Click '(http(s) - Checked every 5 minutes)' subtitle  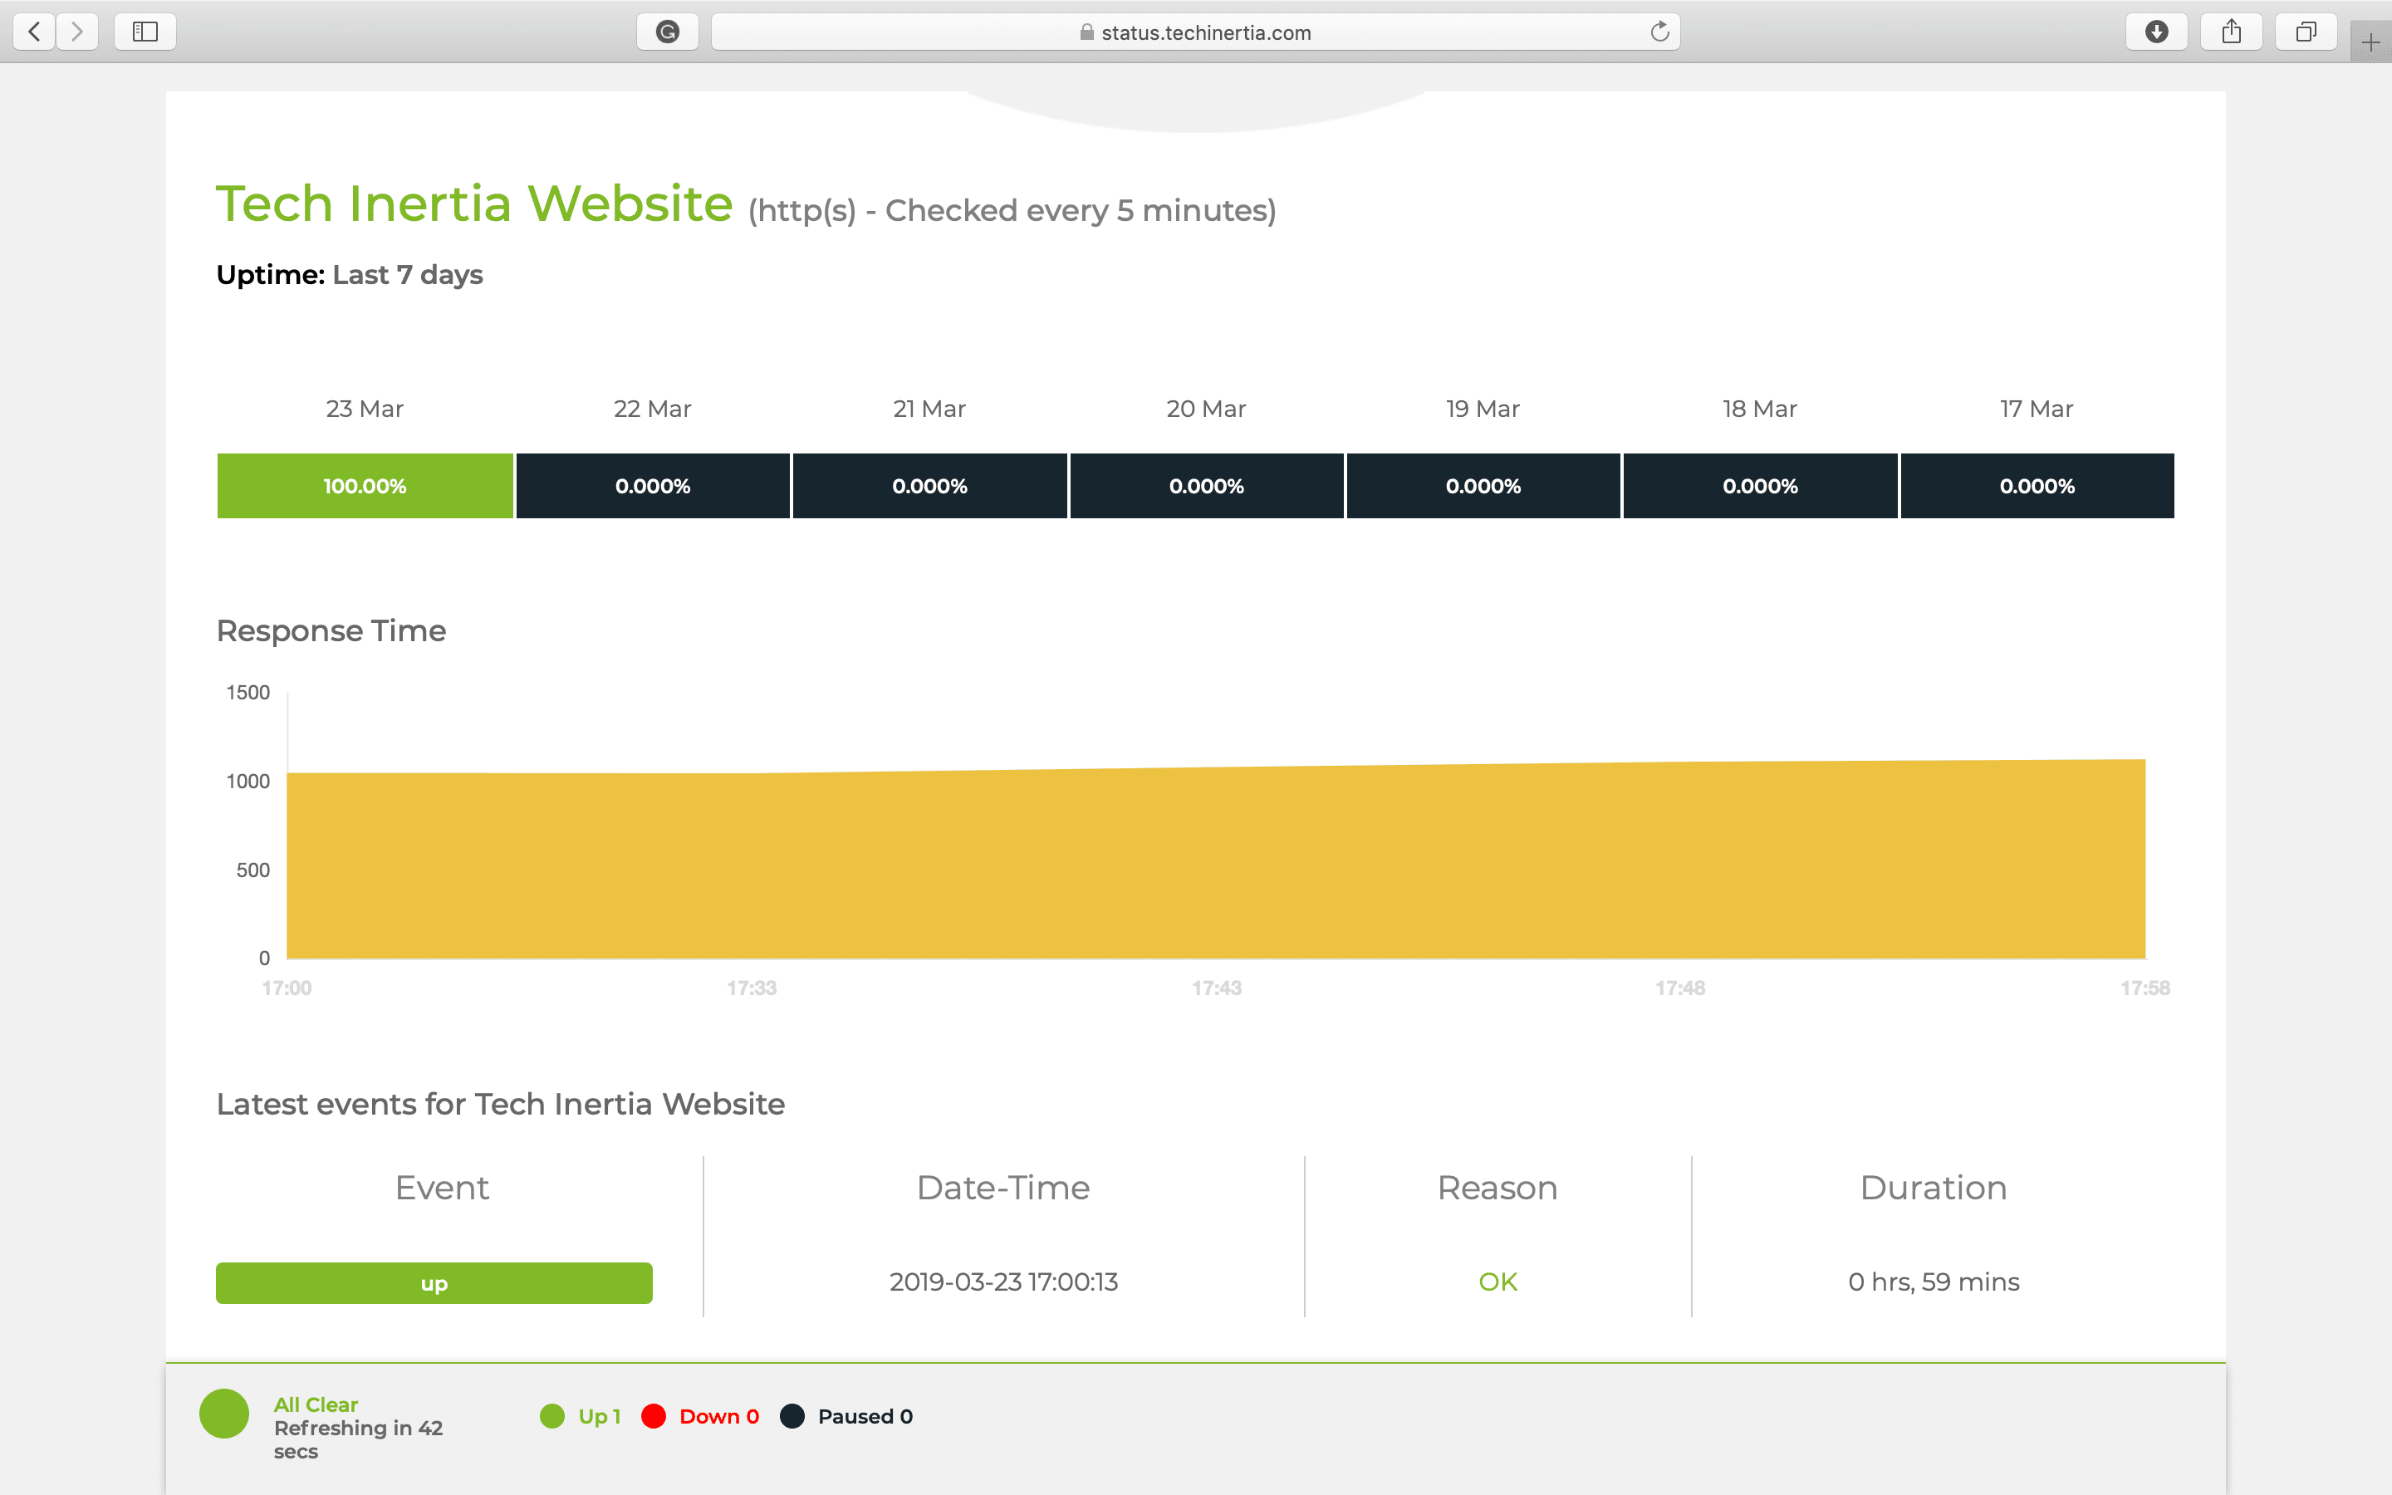(x=1012, y=211)
